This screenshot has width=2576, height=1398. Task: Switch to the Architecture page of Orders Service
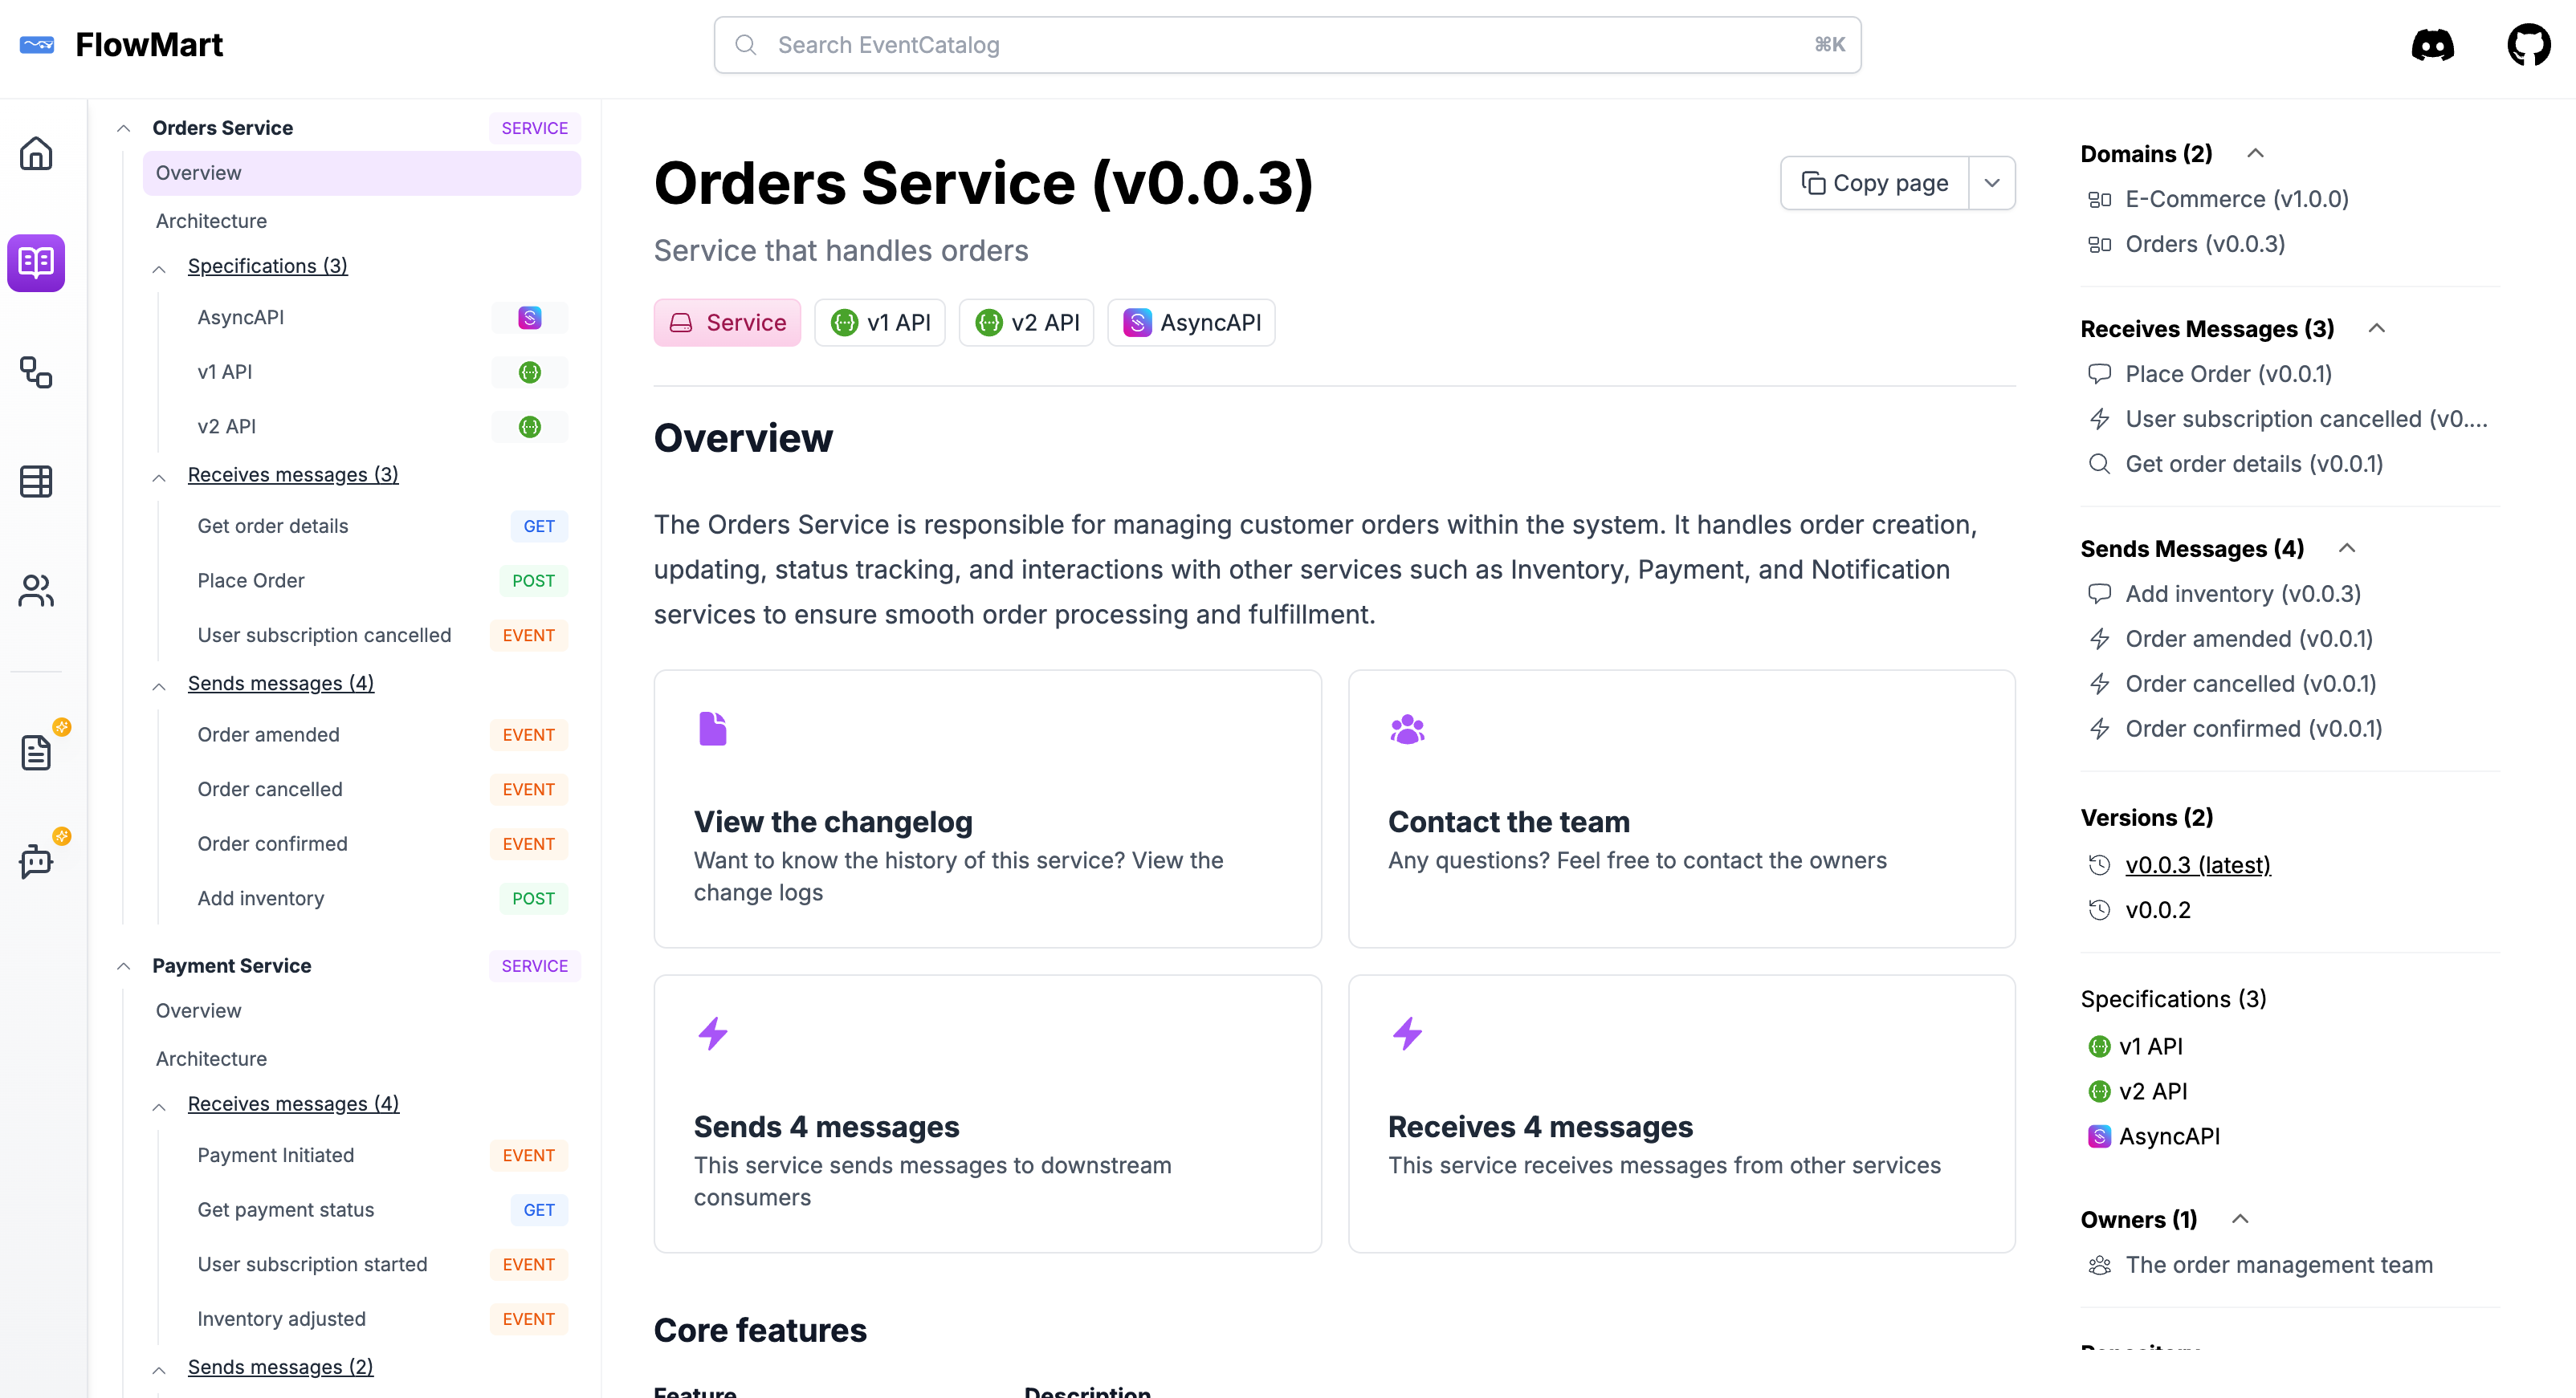(x=211, y=221)
